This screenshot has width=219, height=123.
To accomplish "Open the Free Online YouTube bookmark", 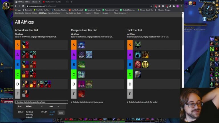I will (x=42, y=10).
